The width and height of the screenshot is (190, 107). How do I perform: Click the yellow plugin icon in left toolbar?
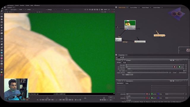[2, 72]
